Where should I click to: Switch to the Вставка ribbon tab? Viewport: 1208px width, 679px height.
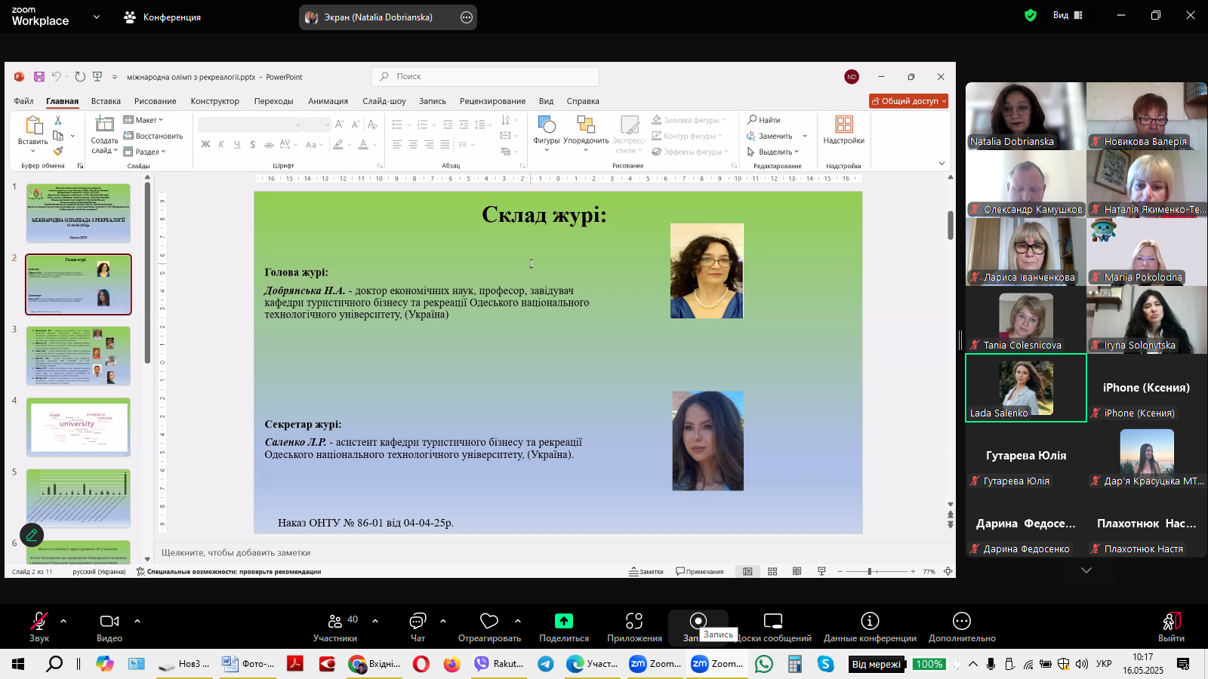[x=106, y=101]
